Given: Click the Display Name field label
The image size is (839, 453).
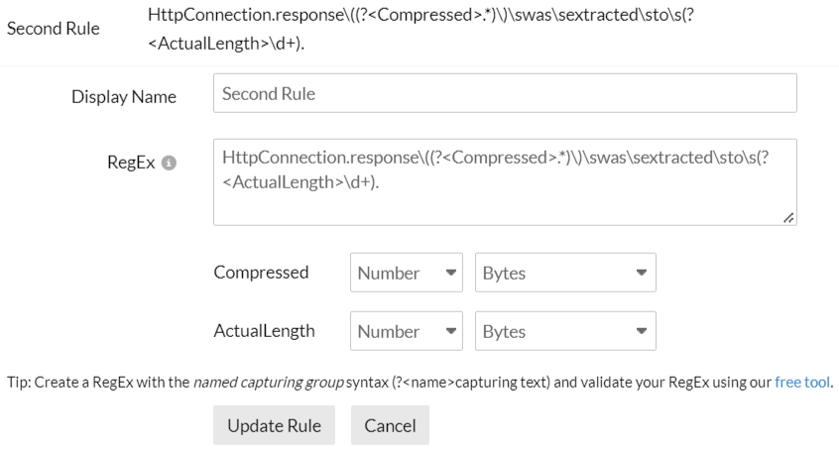Looking at the screenshot, I should [124, 97].
